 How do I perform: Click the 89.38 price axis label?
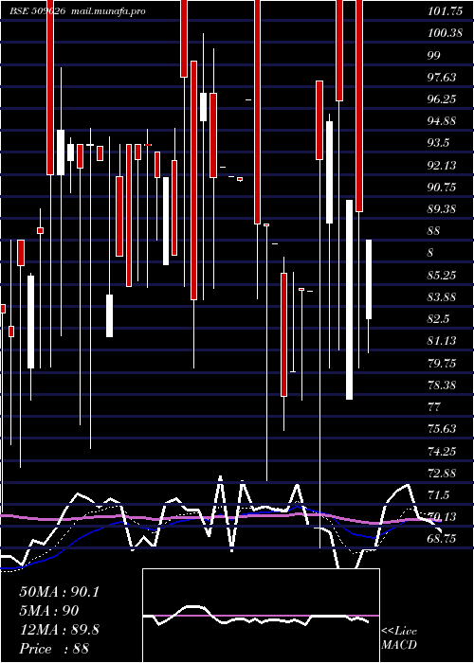(x=442, y=209)
